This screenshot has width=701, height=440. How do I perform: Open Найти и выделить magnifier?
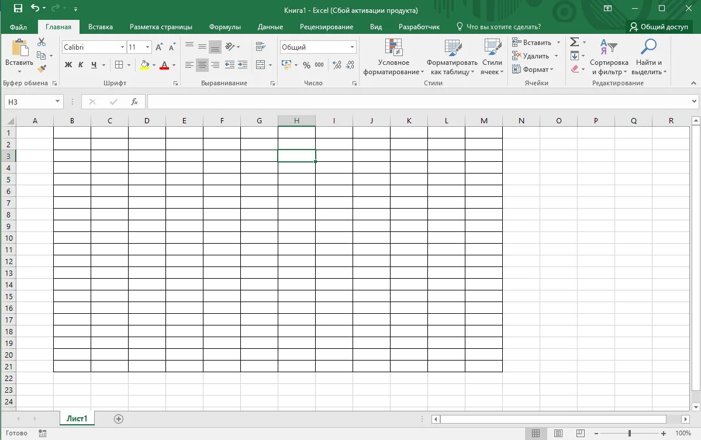pyautogui.click(x=649, y=57)
